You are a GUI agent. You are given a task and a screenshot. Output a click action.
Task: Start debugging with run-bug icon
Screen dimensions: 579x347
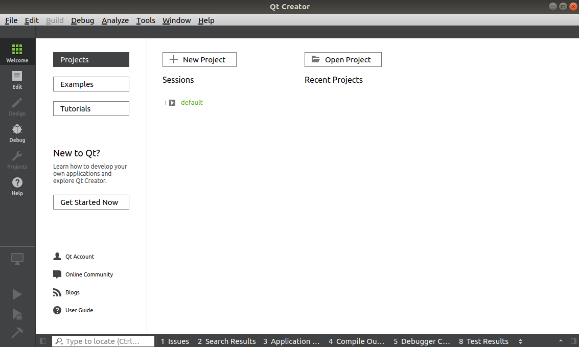coord(17,314)
